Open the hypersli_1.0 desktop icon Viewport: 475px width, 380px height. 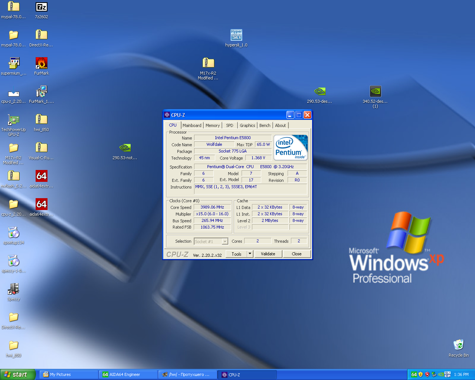point(236,35)
